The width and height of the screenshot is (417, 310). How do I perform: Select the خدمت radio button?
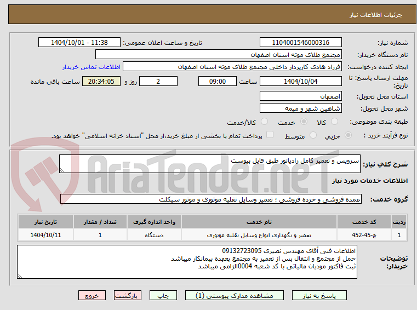coord(304,122)
